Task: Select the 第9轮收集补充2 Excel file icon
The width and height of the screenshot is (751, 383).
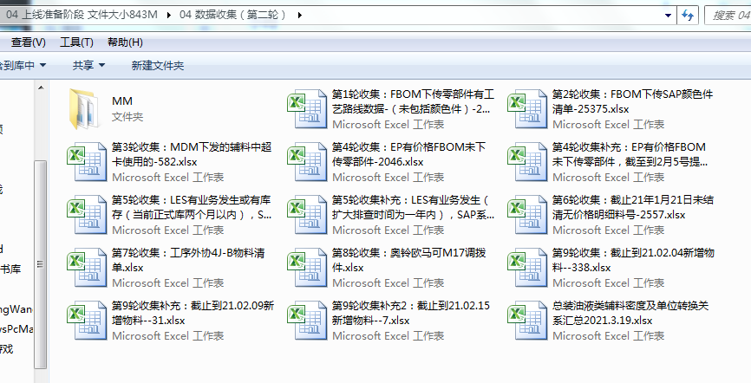Action: tap(305, 320)
